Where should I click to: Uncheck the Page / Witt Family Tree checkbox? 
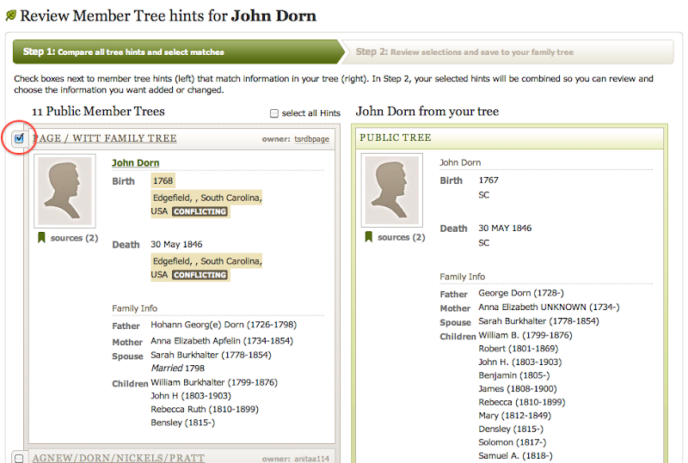[x=19, y=138]
